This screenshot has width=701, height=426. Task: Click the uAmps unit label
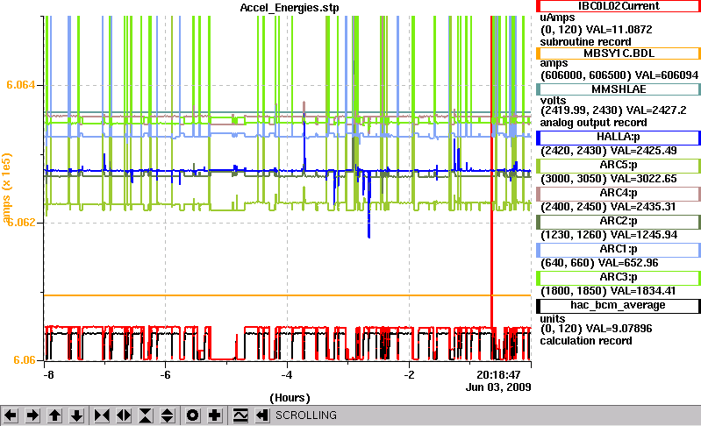[557, 18]
